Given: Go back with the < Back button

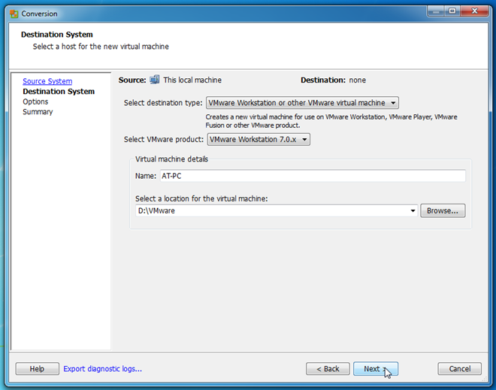Looking at the screenshot, I should (328, 369).
